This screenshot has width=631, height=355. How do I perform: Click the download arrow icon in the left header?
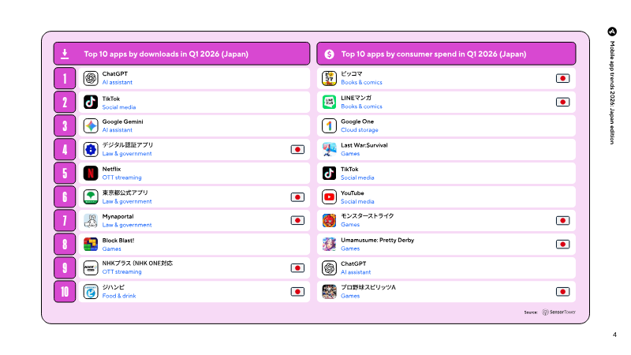[x=65, y=54]
